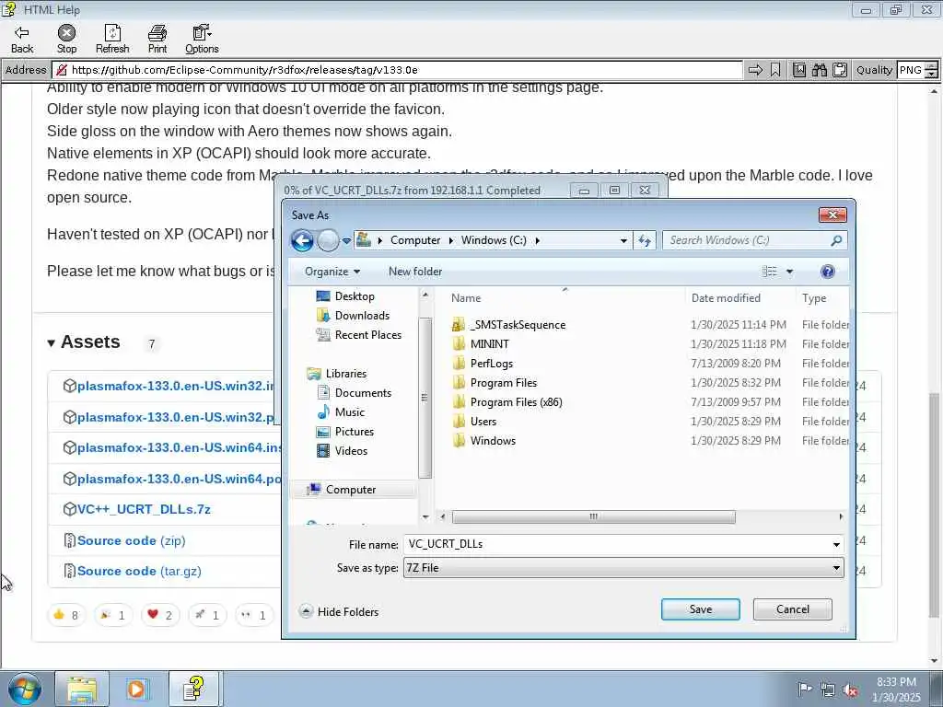The height and width of the screenshot is (707, 943).
Task: Open the Source code (tar.gz) link
Action: [139, 572]
